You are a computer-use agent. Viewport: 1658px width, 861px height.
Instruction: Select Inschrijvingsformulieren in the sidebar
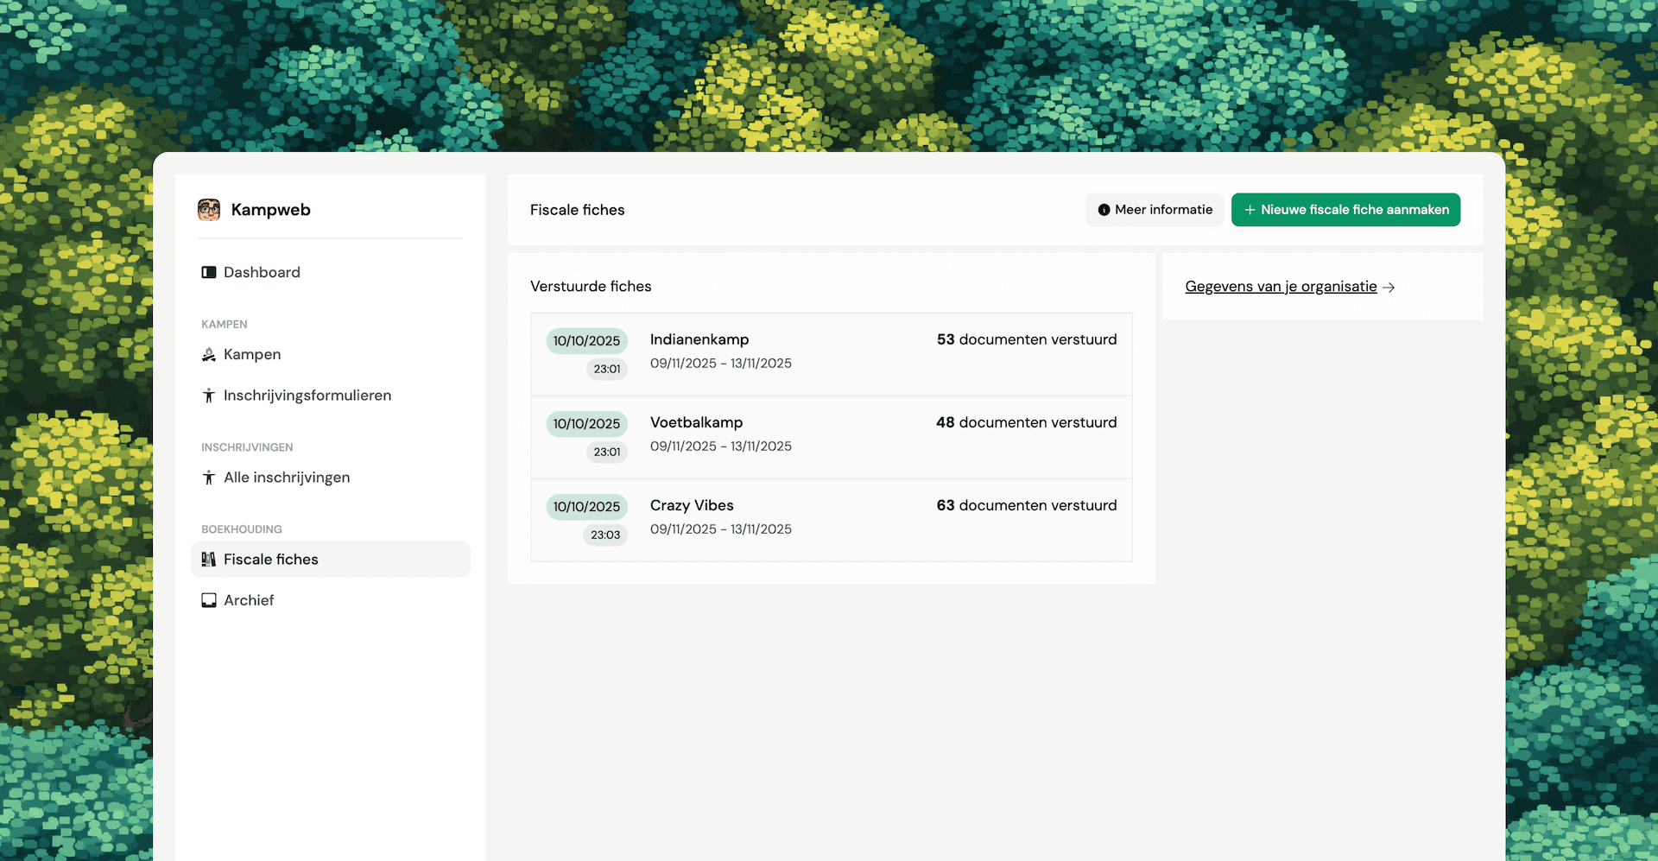(x=307, y=396)
